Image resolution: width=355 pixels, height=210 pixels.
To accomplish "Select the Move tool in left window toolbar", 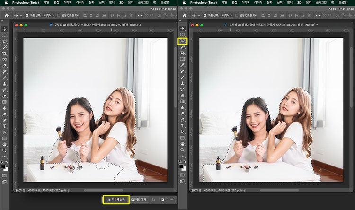I will tap(4, 29).
